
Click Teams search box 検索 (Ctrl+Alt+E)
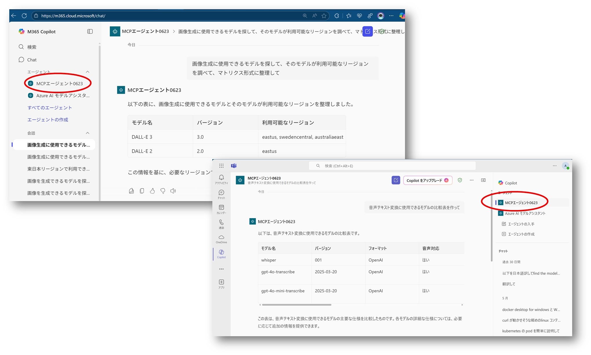click(392, 166)
